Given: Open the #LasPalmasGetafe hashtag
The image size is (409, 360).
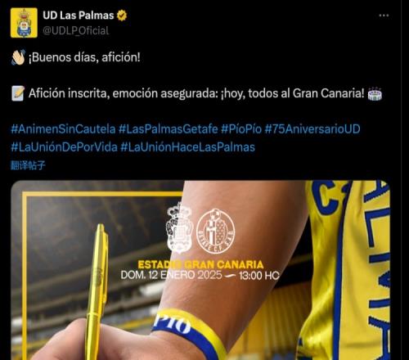Looking at the screenshot, I should pyautogui.click(x=169, y=129).
